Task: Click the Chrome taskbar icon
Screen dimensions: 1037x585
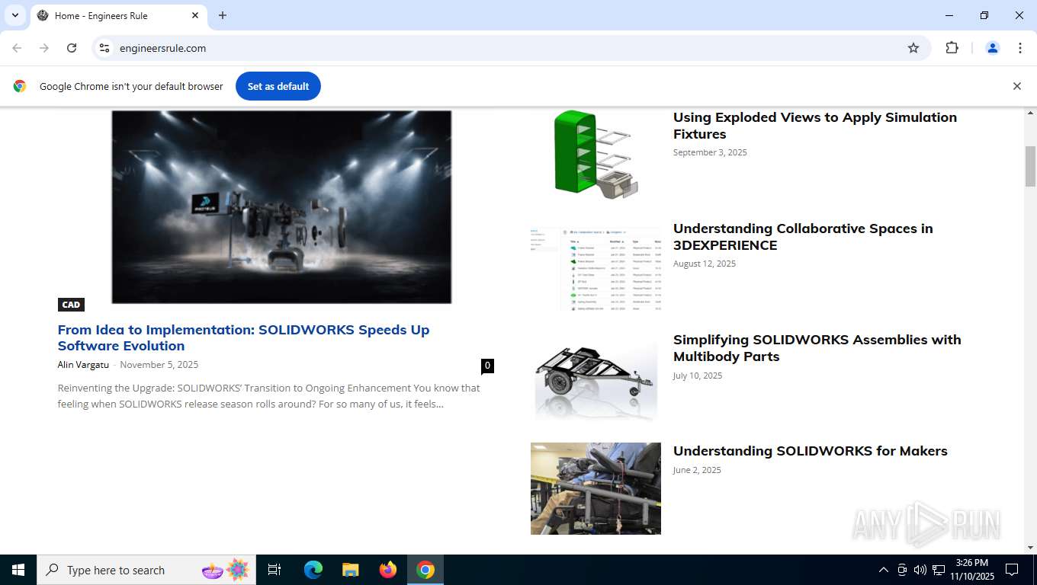Action: click(425, 570)
